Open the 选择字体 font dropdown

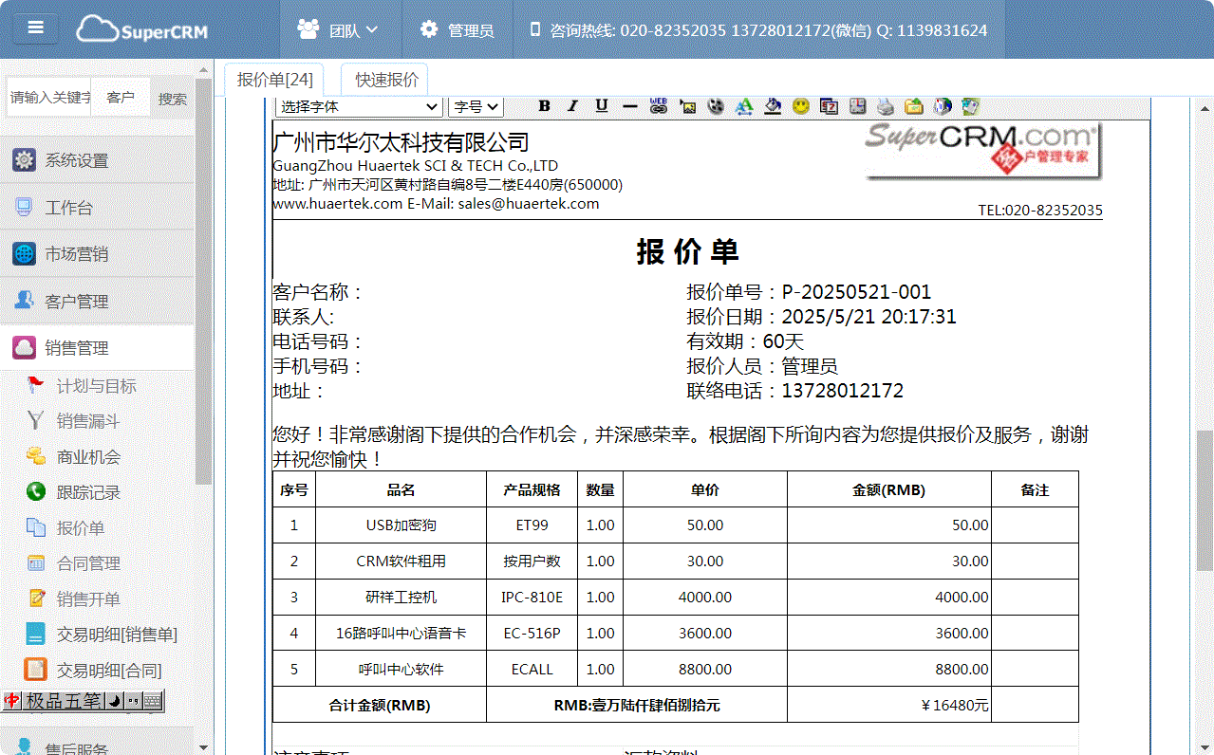(x=359, y=106)
